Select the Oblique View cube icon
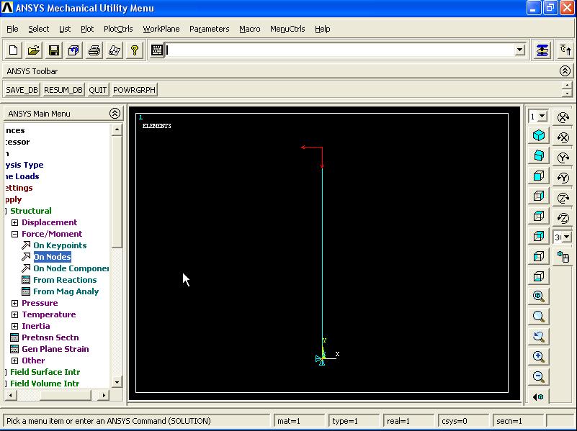The image size is (577, 431). pos(539,156)
